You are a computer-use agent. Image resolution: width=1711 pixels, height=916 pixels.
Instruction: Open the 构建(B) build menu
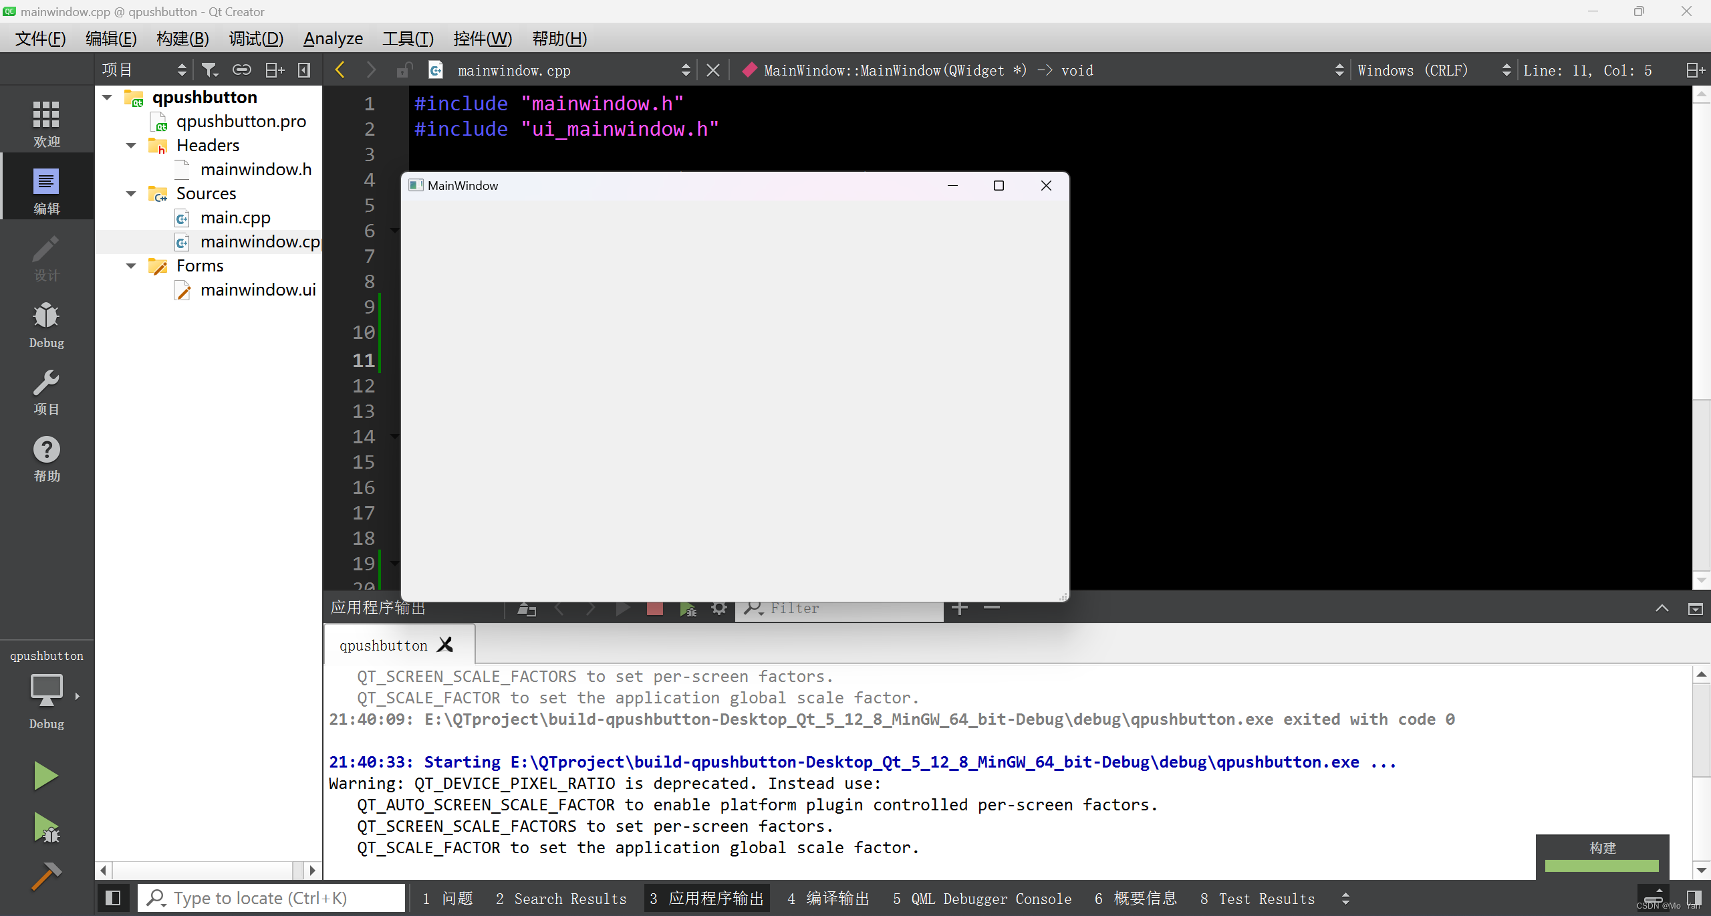click(182, 39)
